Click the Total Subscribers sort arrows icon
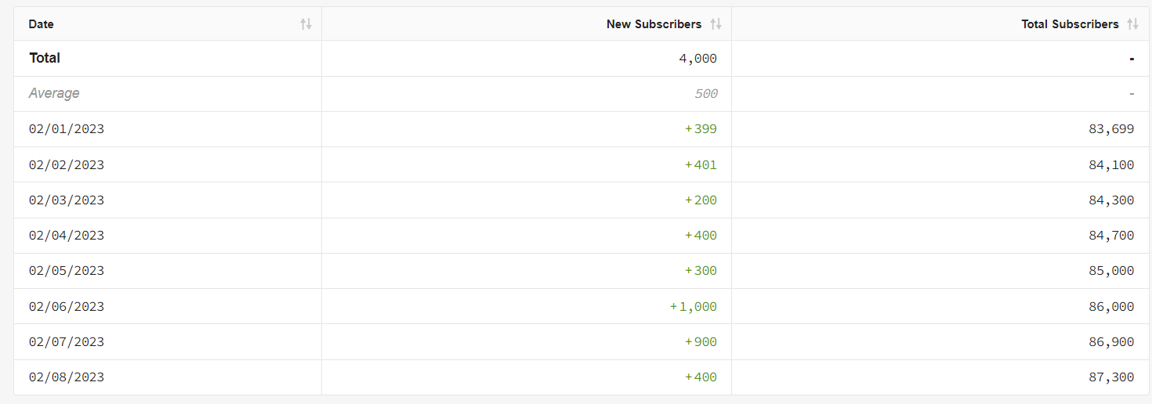 (1132, 24)
